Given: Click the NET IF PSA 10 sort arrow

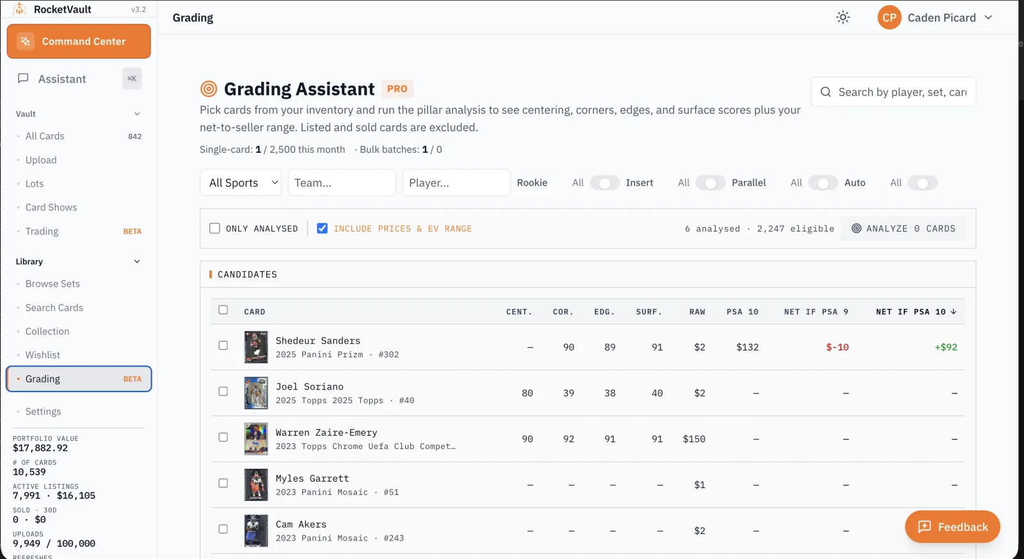Looking at the screenshot, I should point(954,311).
